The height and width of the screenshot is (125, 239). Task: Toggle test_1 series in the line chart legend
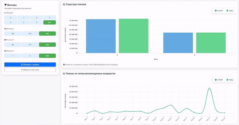230,80
